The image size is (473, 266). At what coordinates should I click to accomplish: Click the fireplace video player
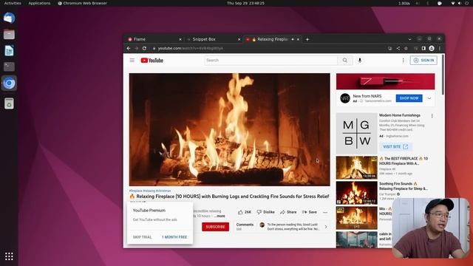tap(230, 129)
